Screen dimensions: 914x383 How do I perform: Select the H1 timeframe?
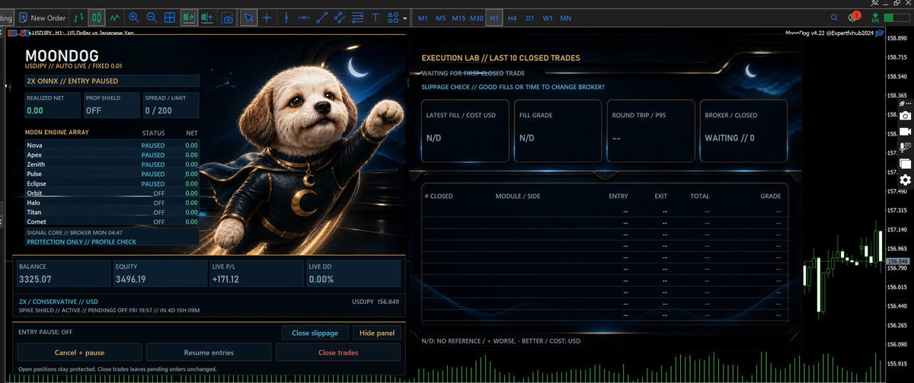pyautogui.click(x=494, y=18)
